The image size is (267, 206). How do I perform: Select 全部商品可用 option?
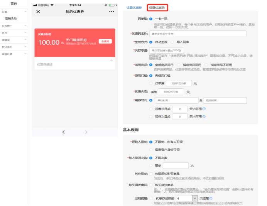point(151,65)
